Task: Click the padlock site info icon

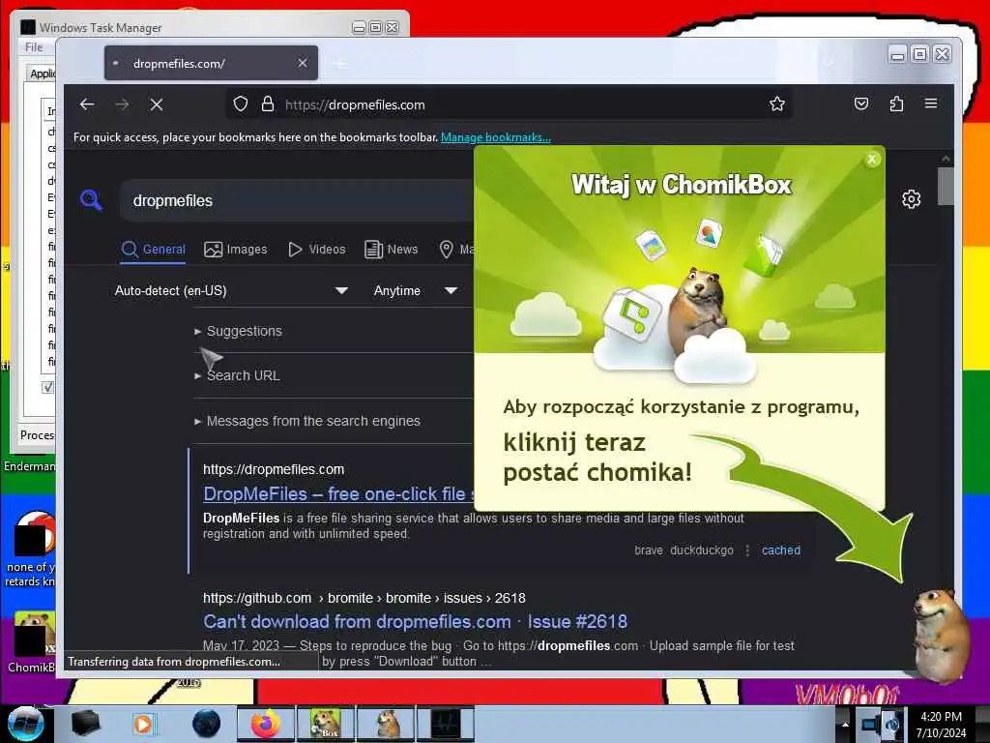Action: 268,104
